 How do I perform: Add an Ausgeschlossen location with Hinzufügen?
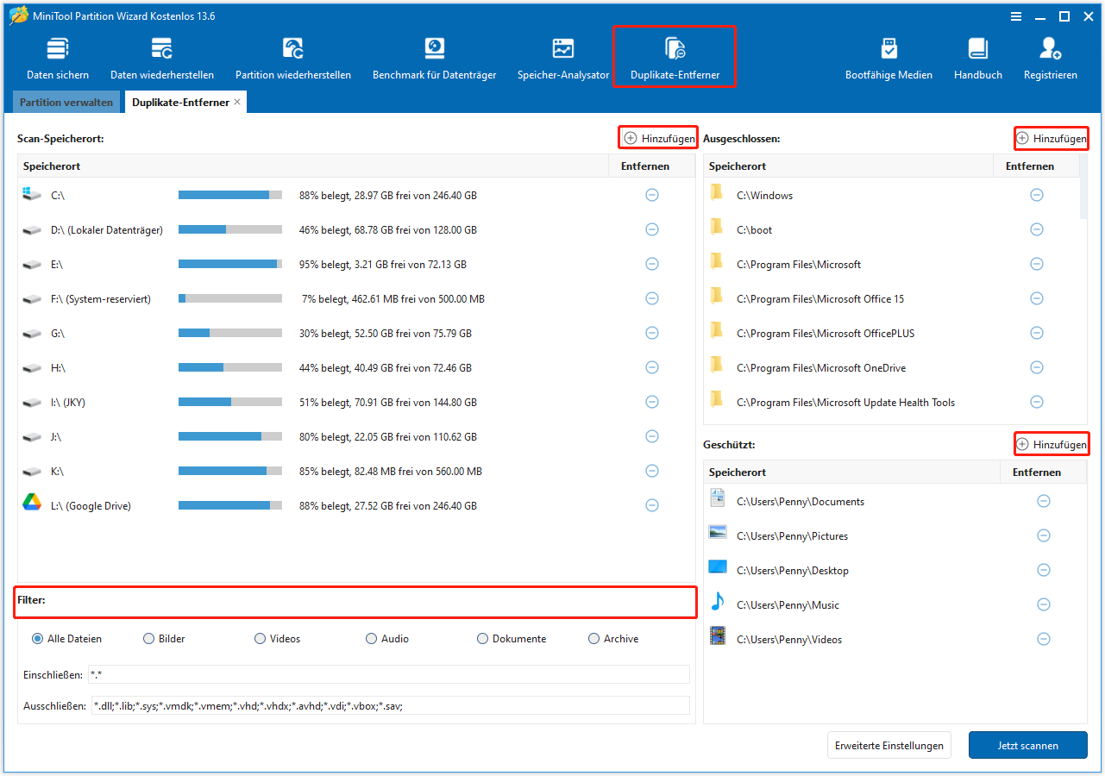(1052, 138)
